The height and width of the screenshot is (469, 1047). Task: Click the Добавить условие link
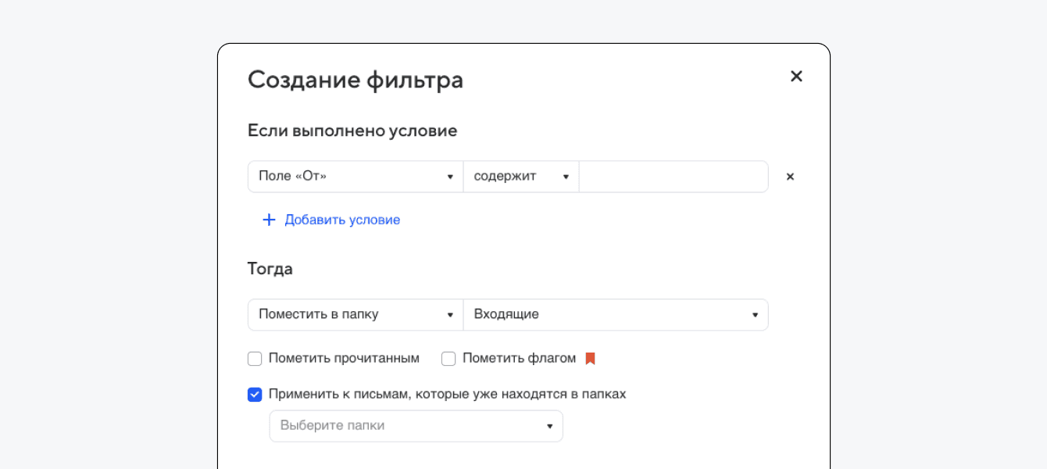coord(342,220)
